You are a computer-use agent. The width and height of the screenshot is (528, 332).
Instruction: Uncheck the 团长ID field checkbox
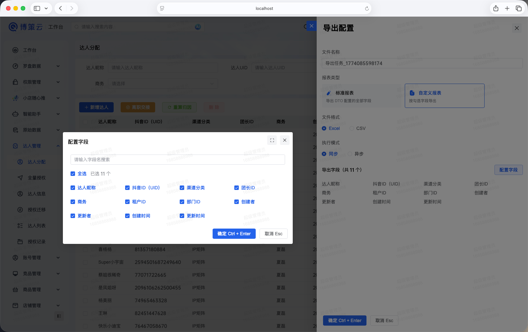(x=237, y=188)
